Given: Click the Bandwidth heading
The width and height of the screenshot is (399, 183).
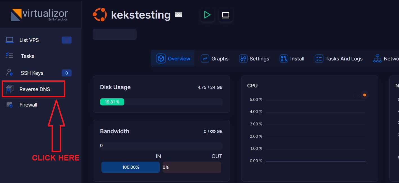Looking at the screenshot, I should point(115,131).
